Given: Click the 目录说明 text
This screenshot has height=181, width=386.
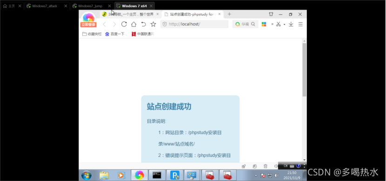Looking at the screenshot, I should pyautogui.click(x=157, y=121).
